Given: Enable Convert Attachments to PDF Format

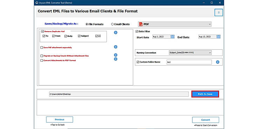Looking at the screenshot, I should coord(42,60).
